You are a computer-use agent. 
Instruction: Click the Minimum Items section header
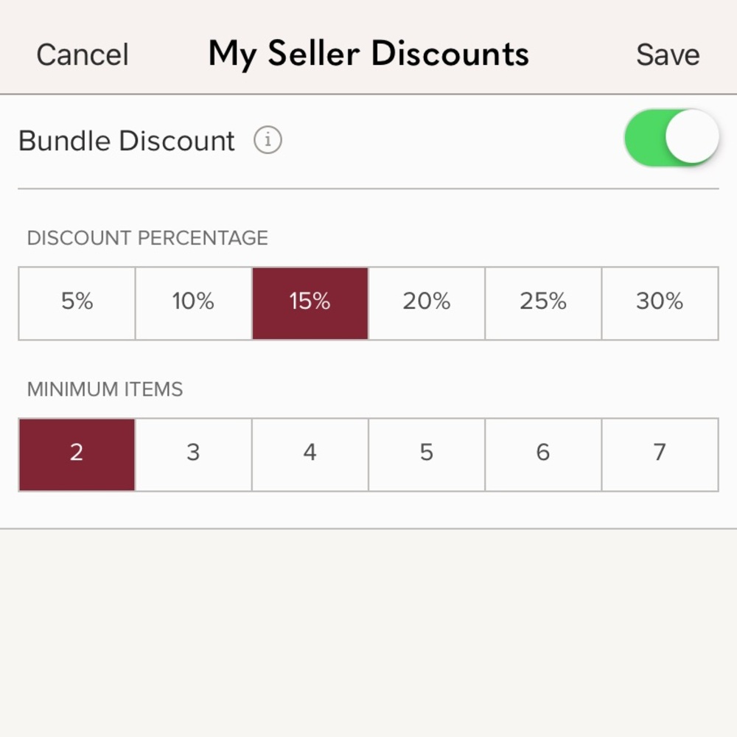[103, 389]
